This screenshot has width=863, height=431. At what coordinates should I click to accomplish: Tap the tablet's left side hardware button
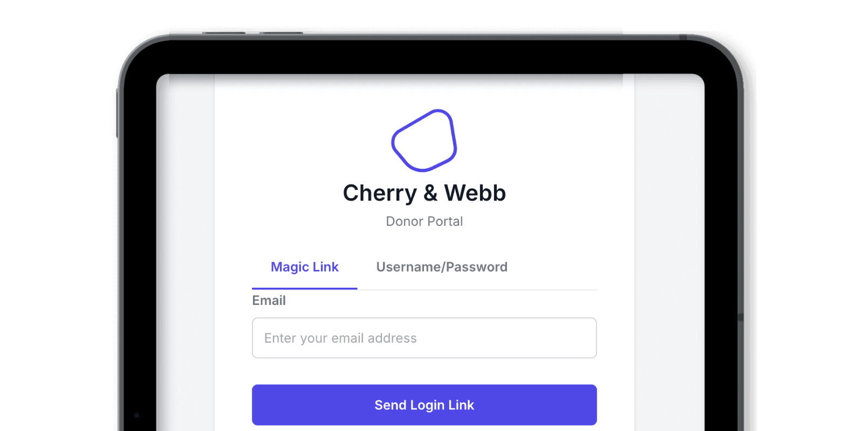click(x=117, y=113)
